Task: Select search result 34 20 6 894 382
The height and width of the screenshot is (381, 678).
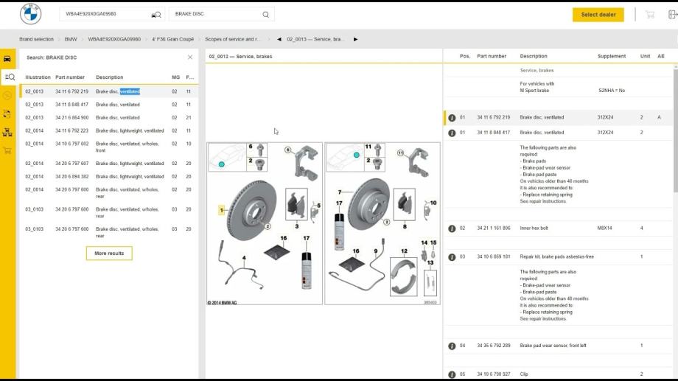Action: [x=109, y=176]
